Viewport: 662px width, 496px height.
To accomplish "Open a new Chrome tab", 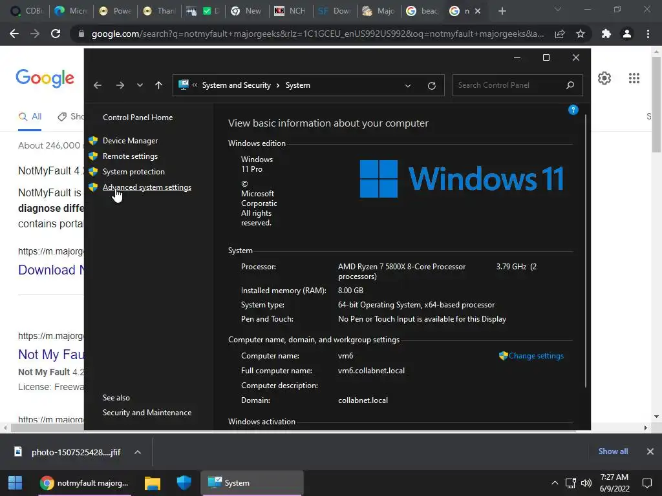I will click(502, 11).
